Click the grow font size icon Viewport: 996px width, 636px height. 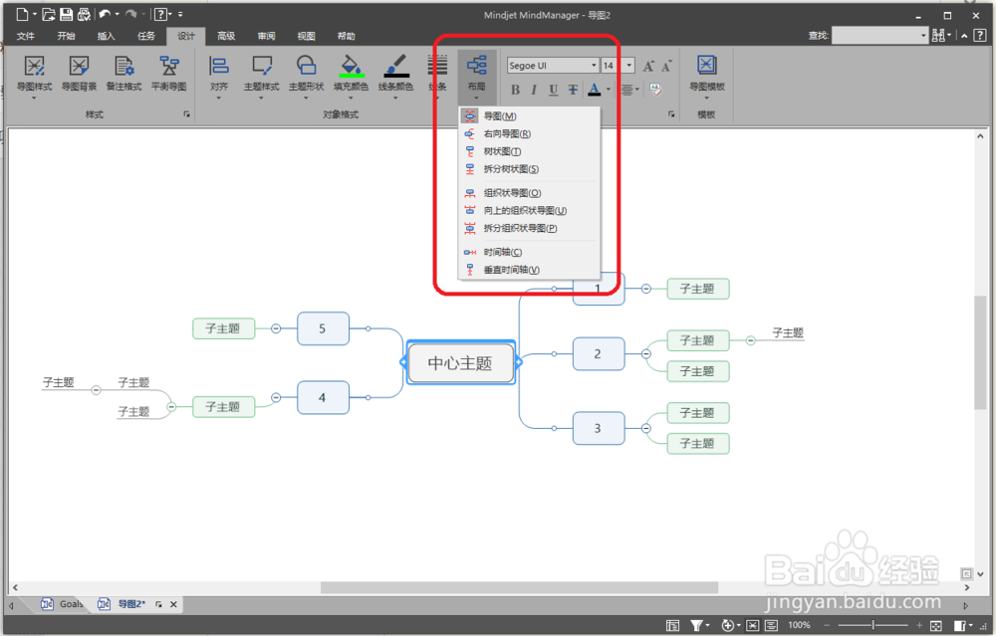tap(648, 66)
